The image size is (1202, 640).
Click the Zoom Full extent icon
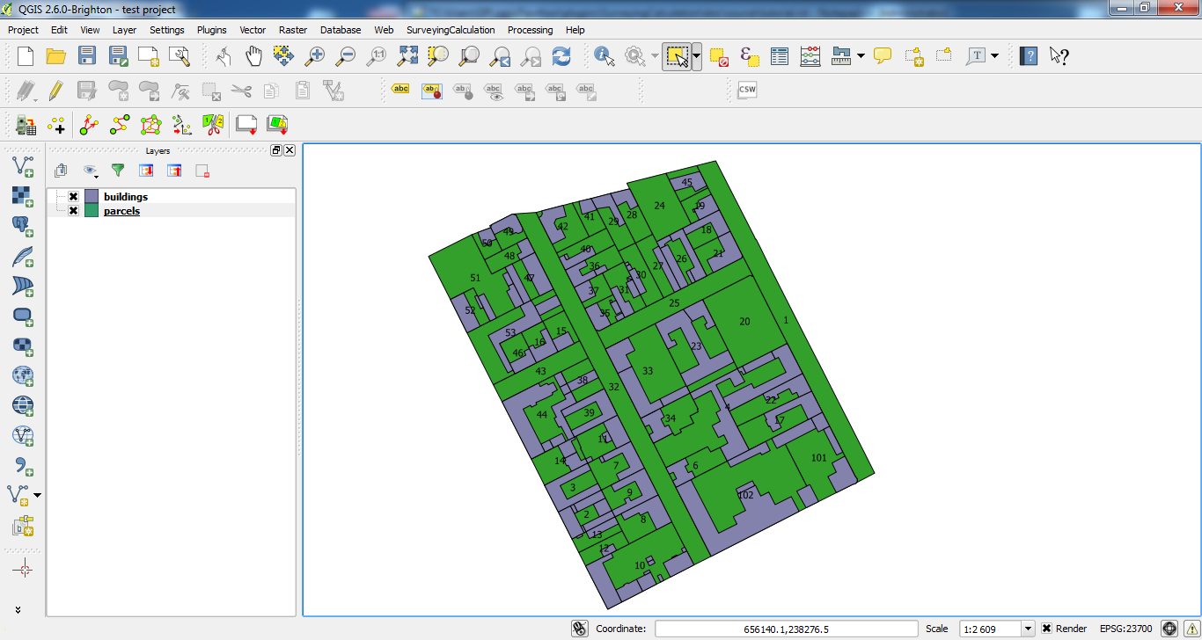407,56
